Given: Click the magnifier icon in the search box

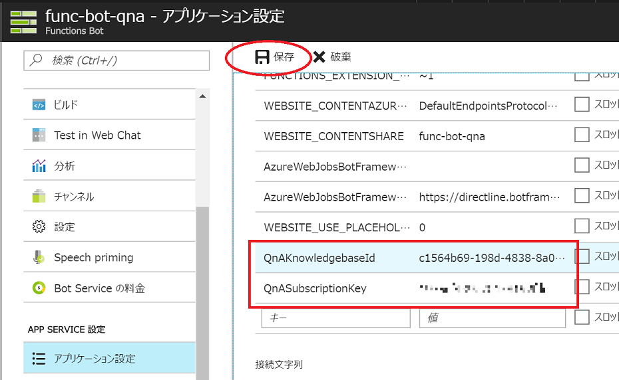Looking at the screenshot, I should (x=36, y=60).
